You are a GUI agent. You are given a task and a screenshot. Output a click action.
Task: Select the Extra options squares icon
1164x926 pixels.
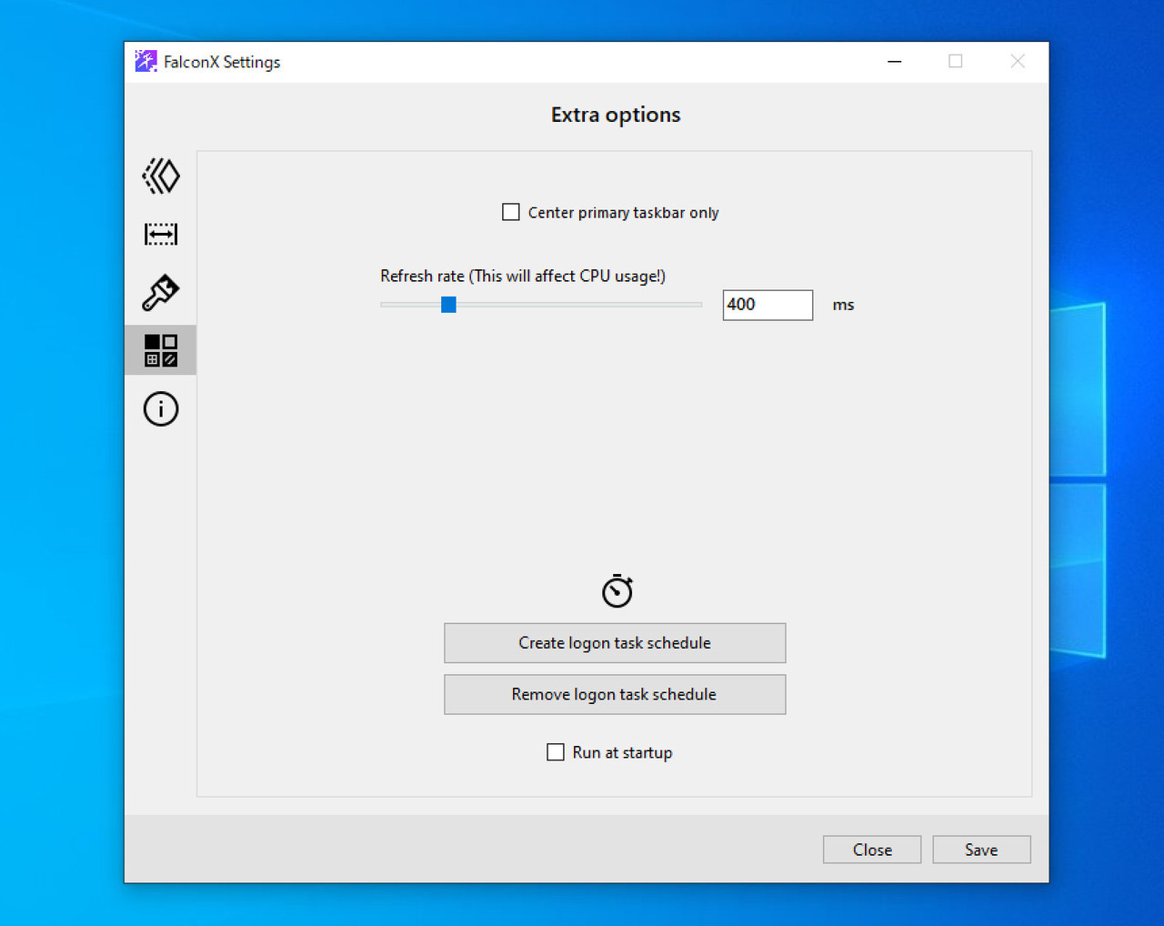tap(161, 350)
